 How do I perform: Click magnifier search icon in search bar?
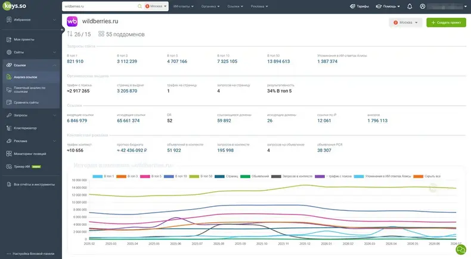point(140,7)
